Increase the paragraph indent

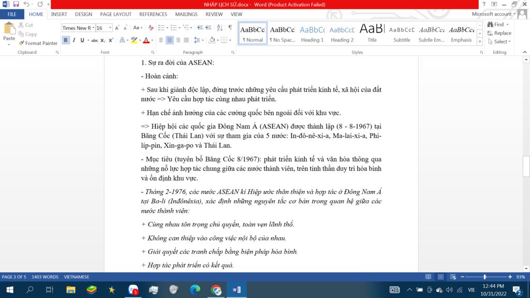[208, 28]
